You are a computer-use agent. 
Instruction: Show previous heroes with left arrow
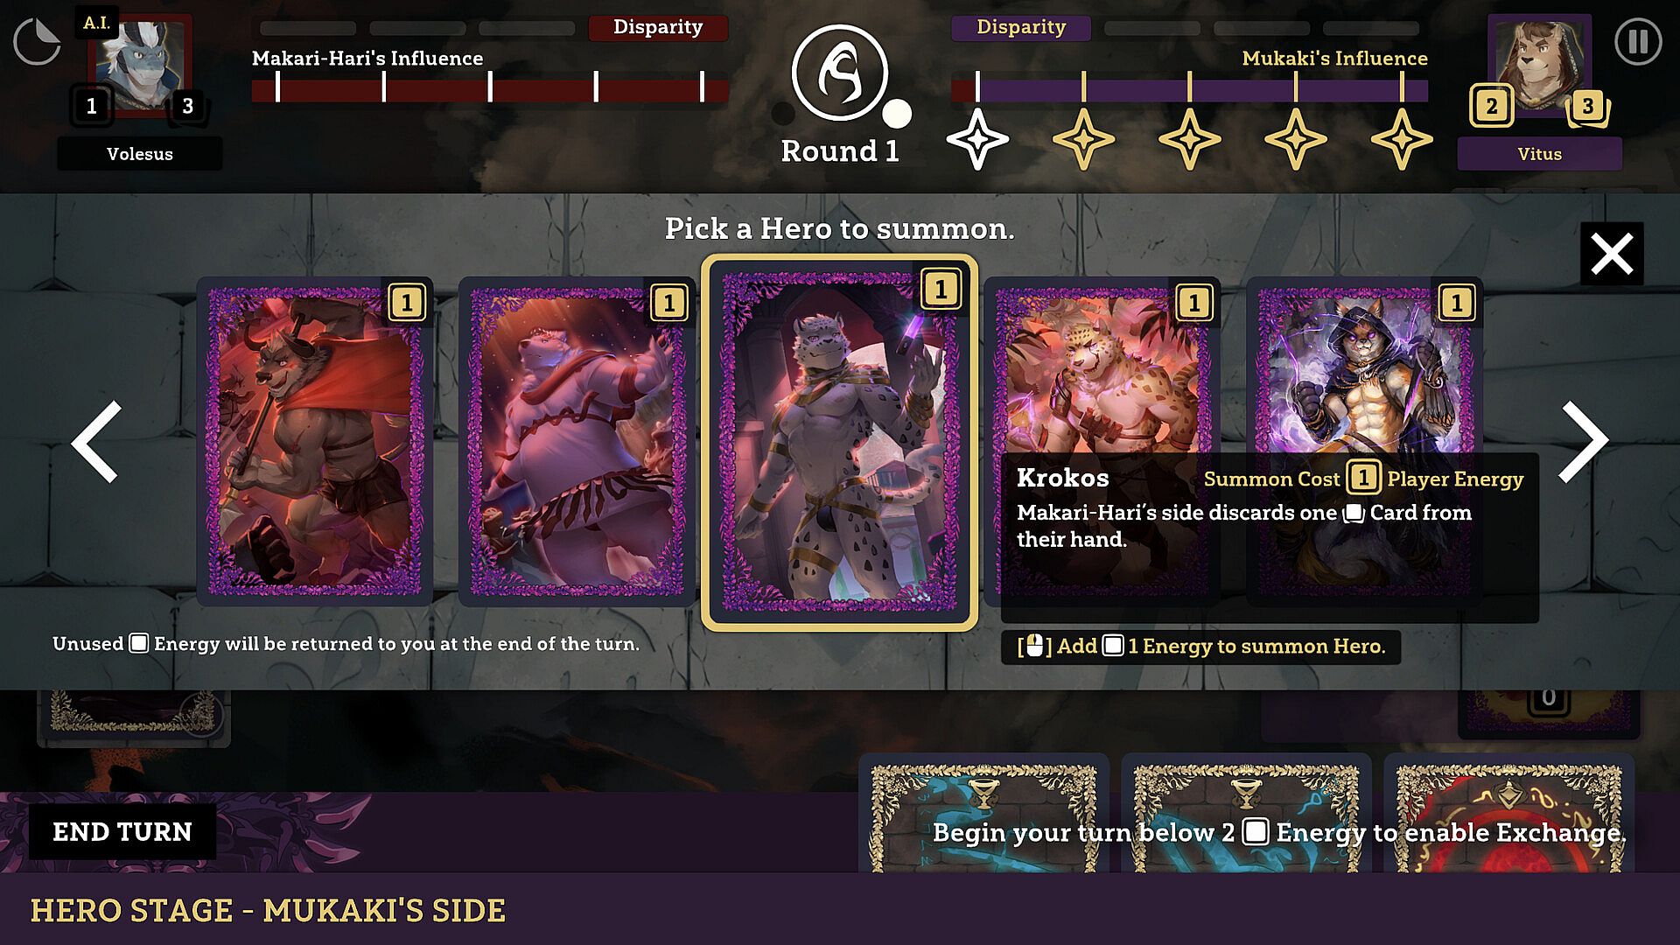point(96,442)
